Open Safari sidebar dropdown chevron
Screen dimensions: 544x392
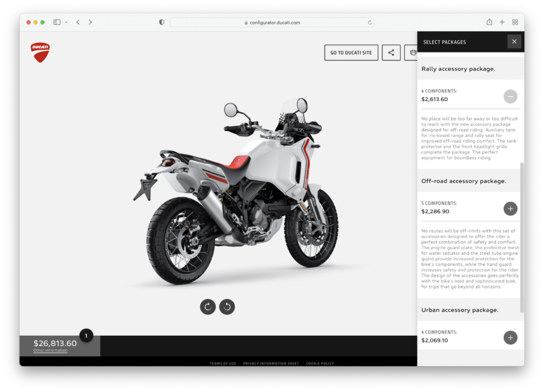click(x=66, y=22)
